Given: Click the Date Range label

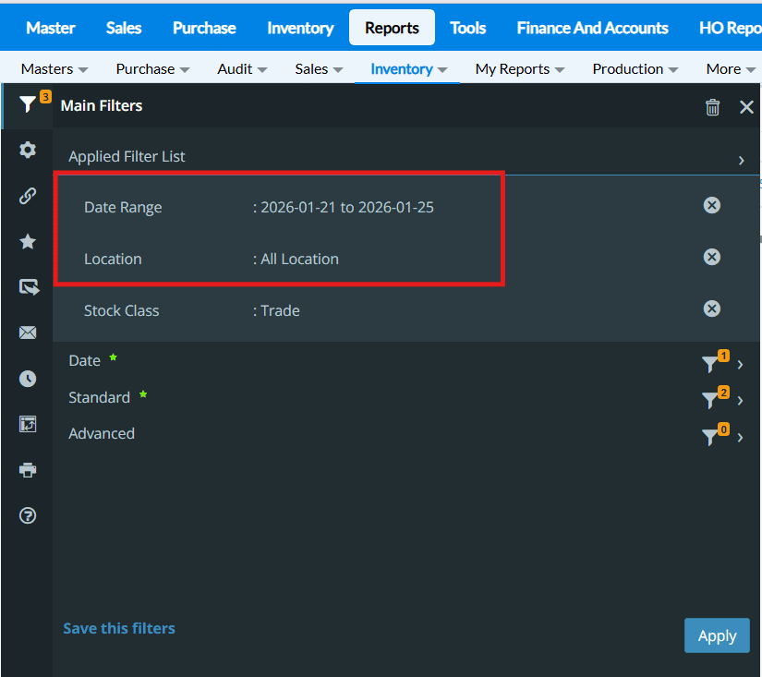Looking at the screenshot, I should pos(123,208).
